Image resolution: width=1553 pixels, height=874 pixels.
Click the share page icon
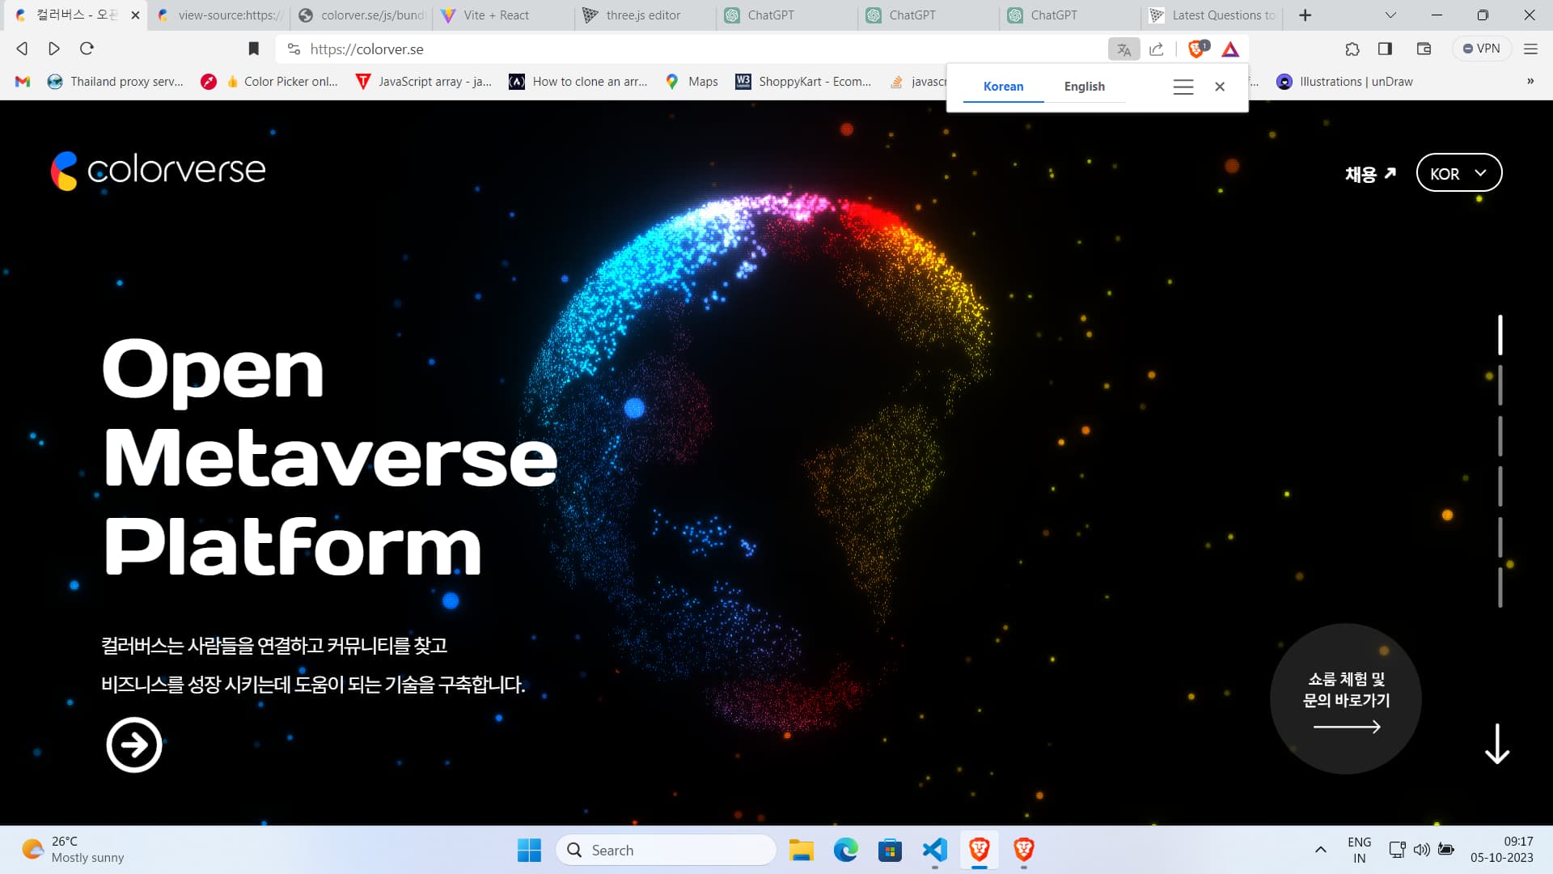tap(1157, 49)
